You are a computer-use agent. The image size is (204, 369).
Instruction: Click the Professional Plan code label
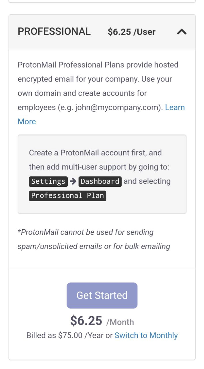(x=67, y=195)
